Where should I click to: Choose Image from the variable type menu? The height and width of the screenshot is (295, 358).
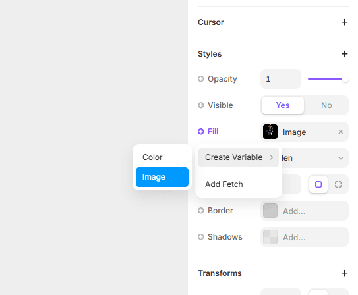coord(162,177)
